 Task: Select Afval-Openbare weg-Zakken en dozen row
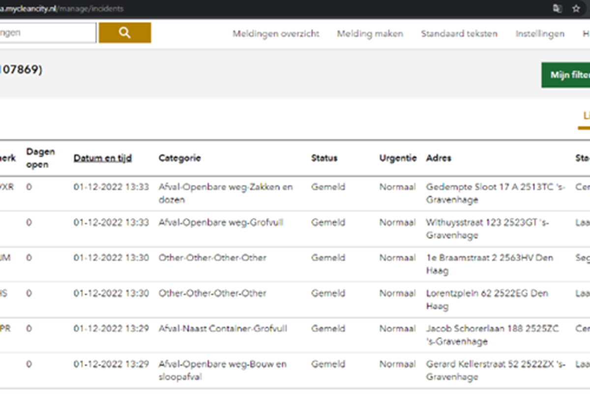click(x=295, y=194)
